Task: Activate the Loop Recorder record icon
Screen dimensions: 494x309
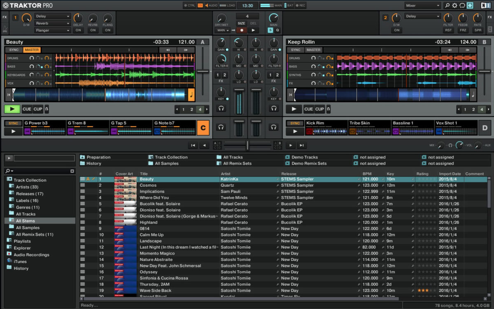Action: tap(242, 30)
